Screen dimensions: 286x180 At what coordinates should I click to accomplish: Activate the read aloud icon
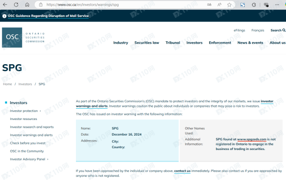(219, 5)
